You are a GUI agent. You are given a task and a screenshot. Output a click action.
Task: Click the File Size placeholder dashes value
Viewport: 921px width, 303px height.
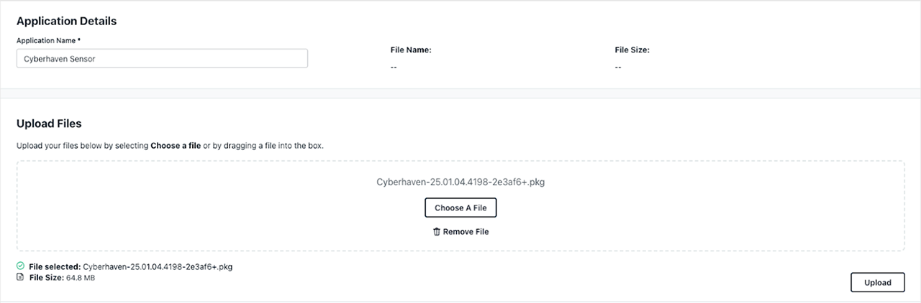pyautogui.click(x=618, y=67)
